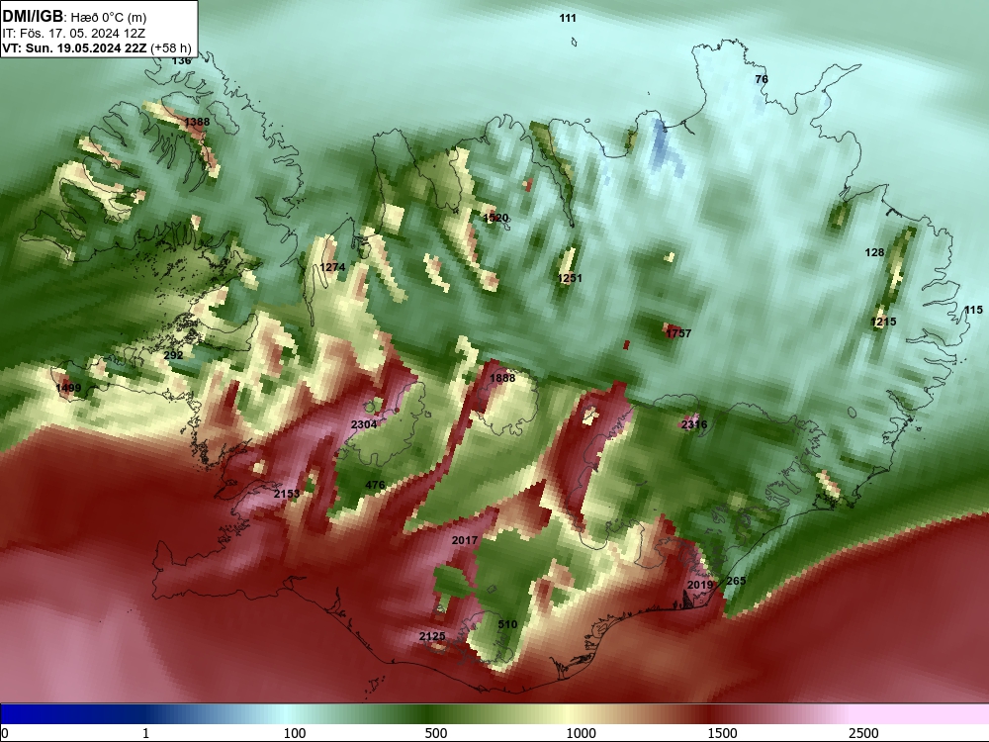
Task: Click the map value 510
Action: (x=507, y=624)
